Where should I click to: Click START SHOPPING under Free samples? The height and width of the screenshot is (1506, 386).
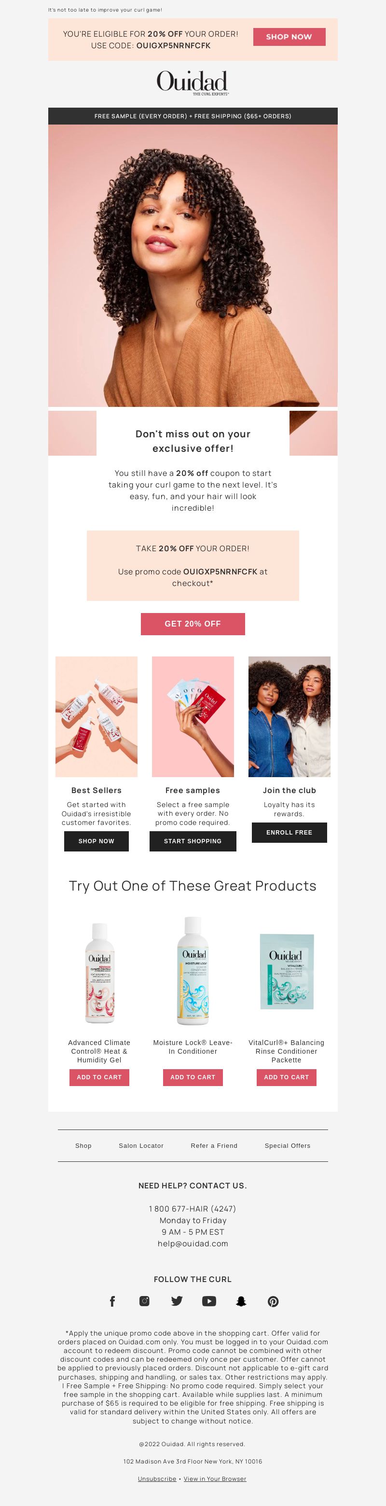(x=193, y=841)
